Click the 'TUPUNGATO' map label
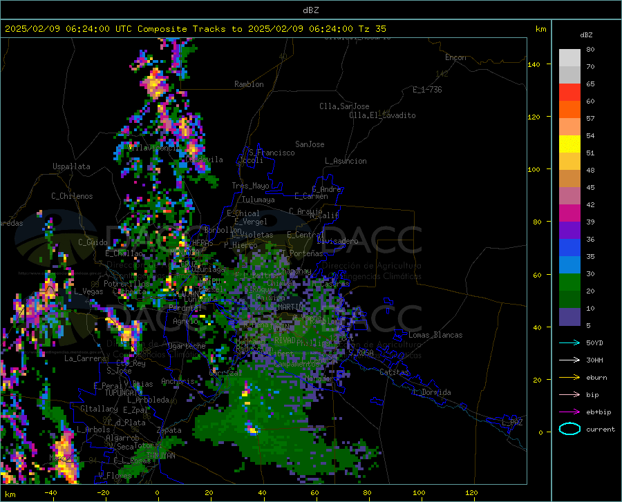The image size is (622, 502). tap(124, 393)
